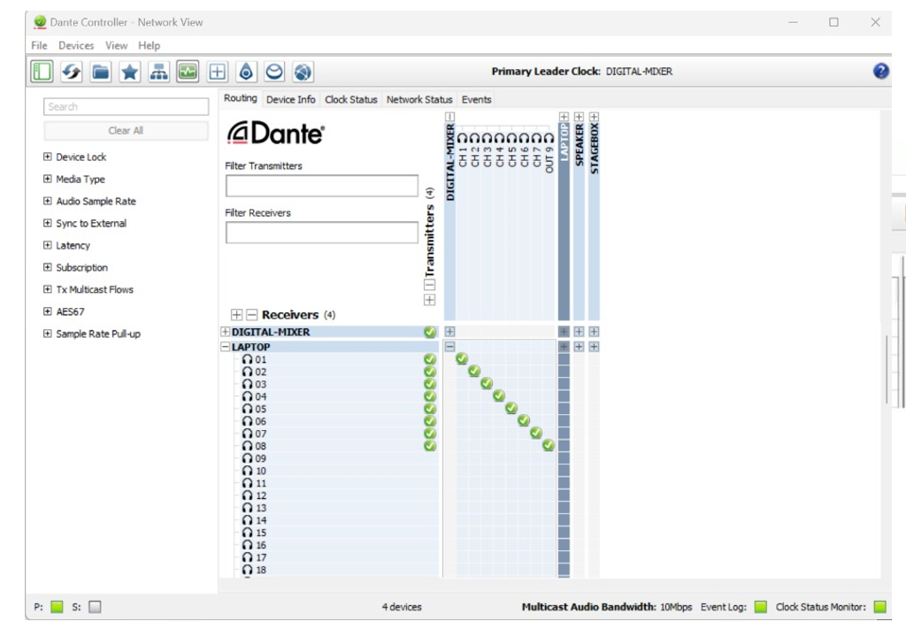Click subscription check for LAPTOP 04 from CH 4

pyautogui.click(x=499, y=396)
